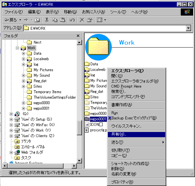Collapse the Work folder in tree
The width and height of the screenshot is (195, 186).
pyautogui.click(x=18, y=48)
